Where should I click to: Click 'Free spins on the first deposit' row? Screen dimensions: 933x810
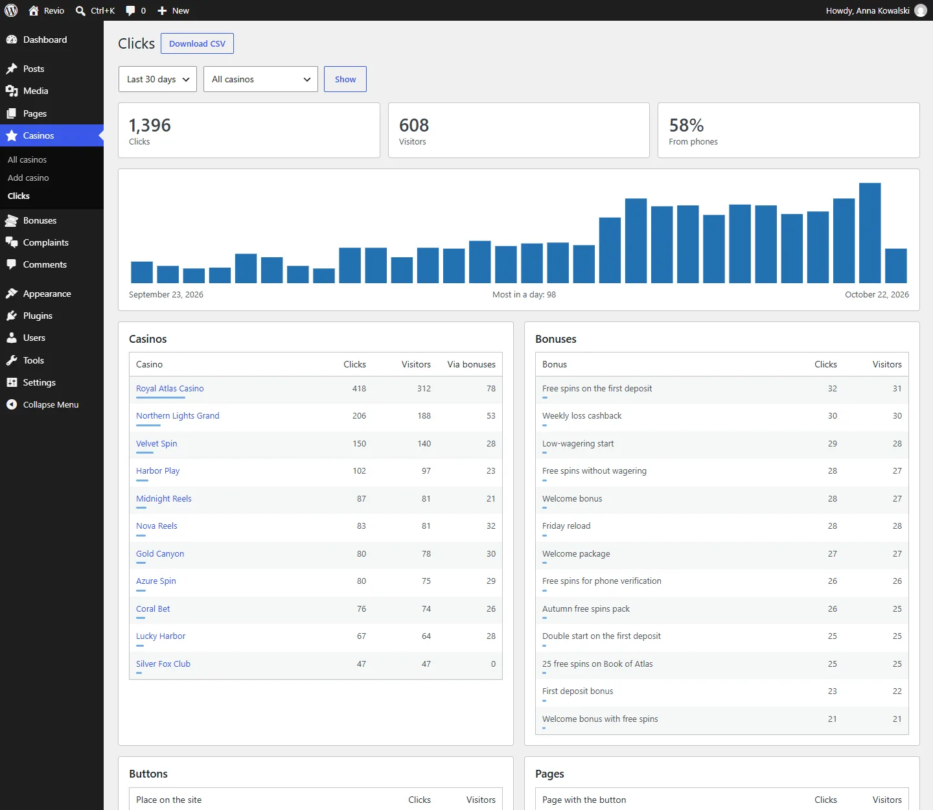tap(722, 389)
